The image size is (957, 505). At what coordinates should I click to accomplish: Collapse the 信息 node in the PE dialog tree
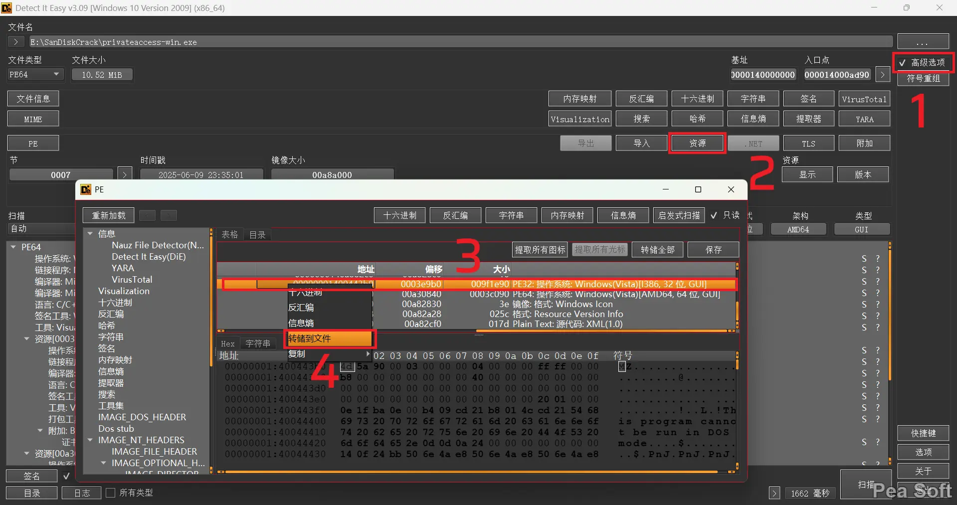90,233
